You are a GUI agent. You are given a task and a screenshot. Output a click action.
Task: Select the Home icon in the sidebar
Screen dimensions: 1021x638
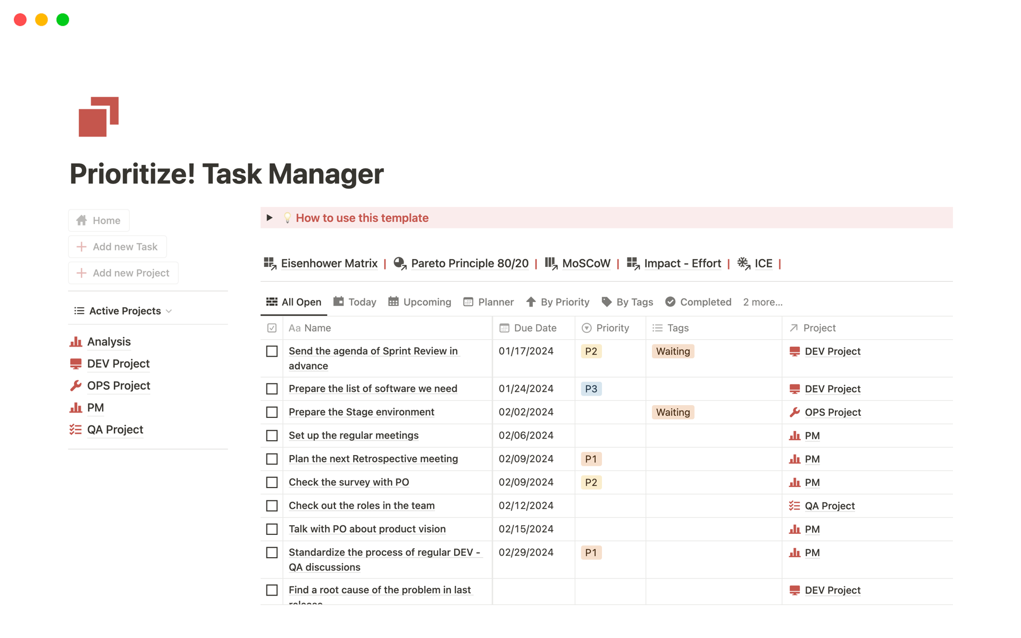point(81,220)
